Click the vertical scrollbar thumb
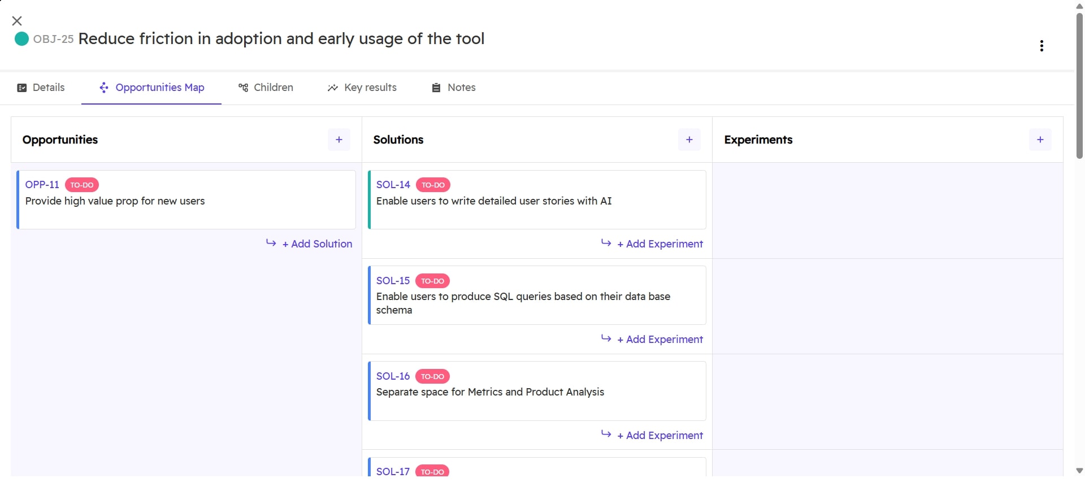 pos(1079,85)
